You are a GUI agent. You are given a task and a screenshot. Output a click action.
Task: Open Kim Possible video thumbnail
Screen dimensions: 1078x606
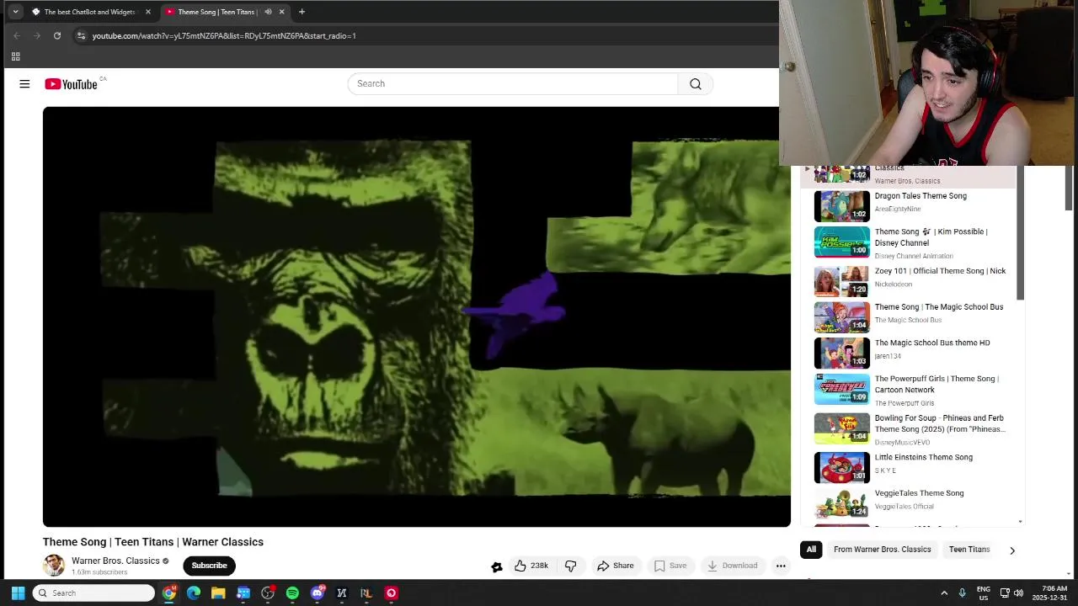point(841,242)
